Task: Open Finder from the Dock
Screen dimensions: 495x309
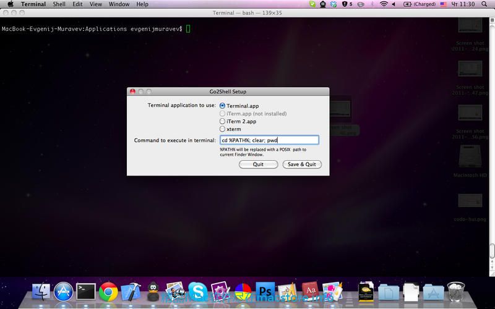Action: 41,292
